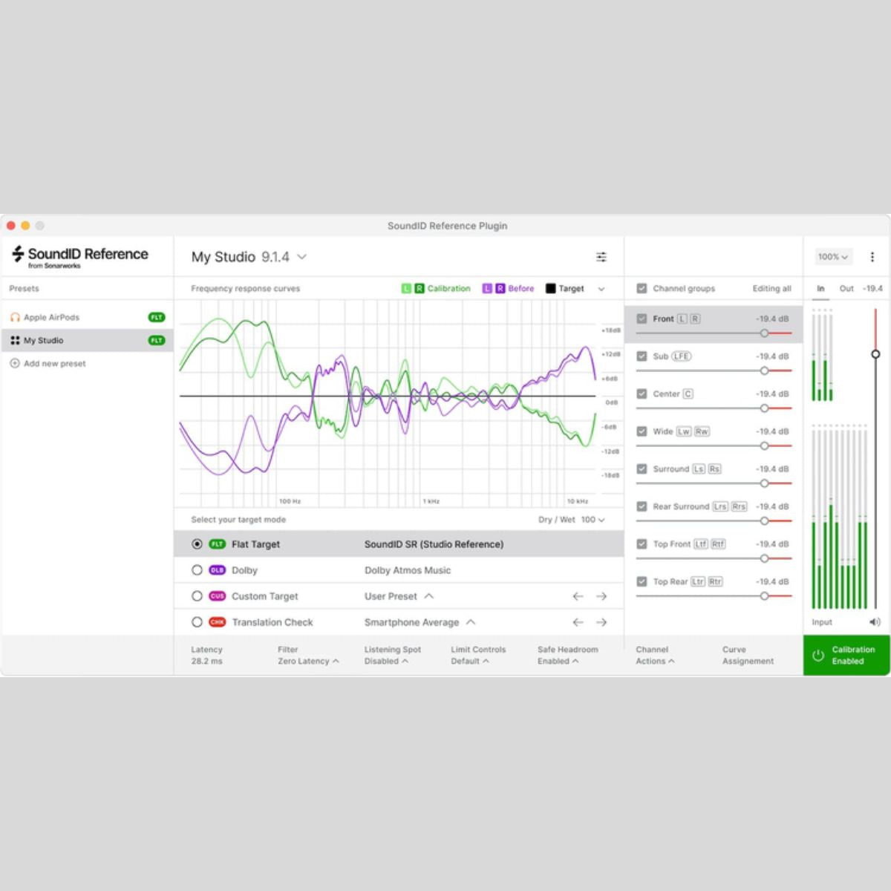Click the Dolby Atmos Music target description

pyautogui.click(x=408, y=570)
